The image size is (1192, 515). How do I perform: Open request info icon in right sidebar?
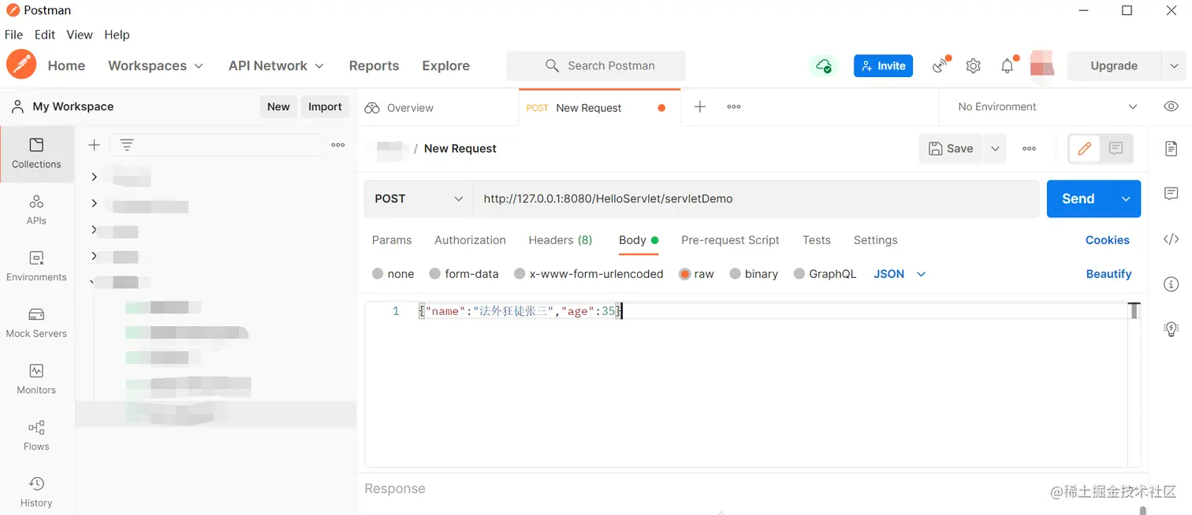[1172, 284]
